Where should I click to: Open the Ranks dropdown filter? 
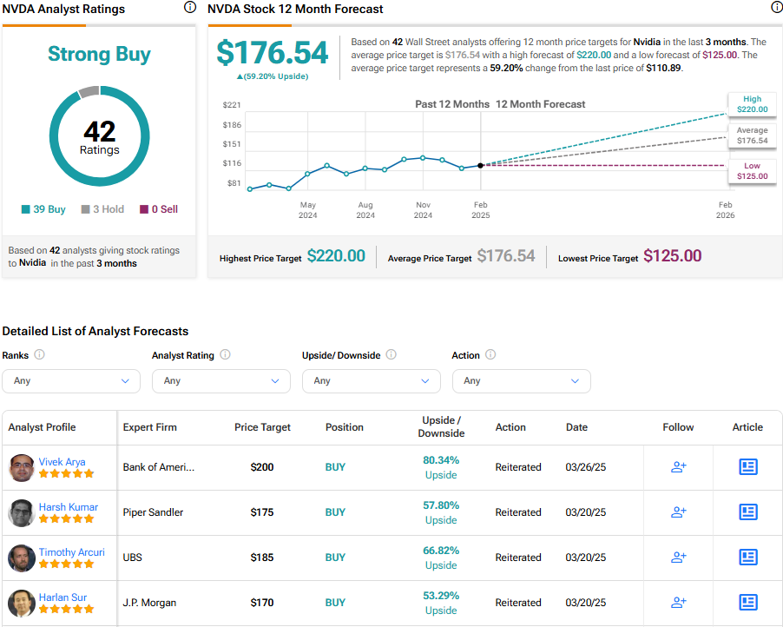click(x=70, y=380)
